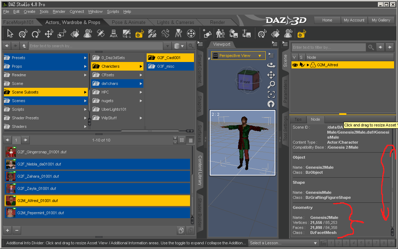Open the Viewport pane options menu
Image resolution: width=398 pixels, height=249 pixels.
point(275,44)
